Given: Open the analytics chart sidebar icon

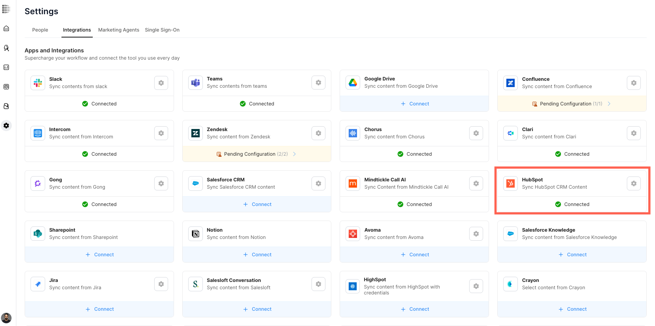Looking at the screenshot, I should (6, 67).
